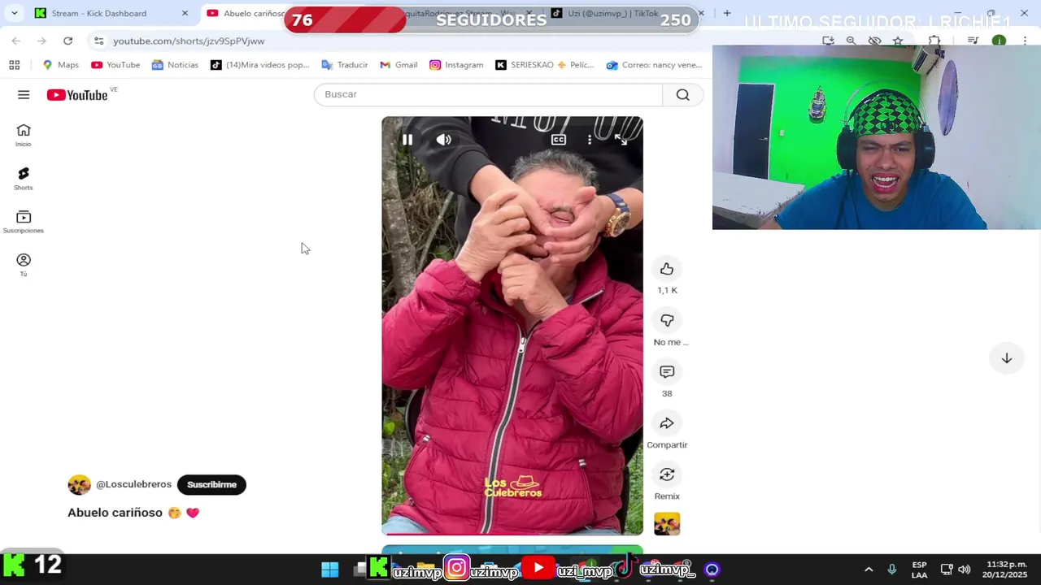1041x585 pixels.
Task: Expand the Short to fullscreen
Action: coord(621,140)
